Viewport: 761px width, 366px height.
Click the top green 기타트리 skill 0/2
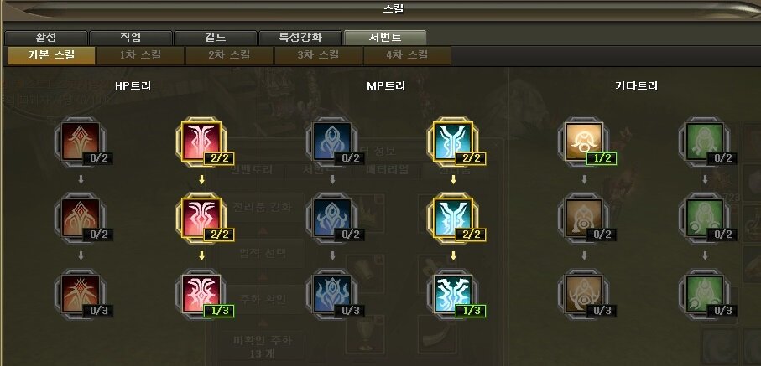(x=705, y=141)
